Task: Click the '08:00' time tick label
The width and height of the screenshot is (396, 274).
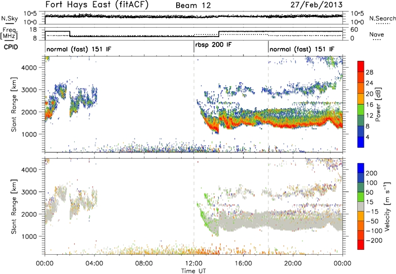Action: 144,264
